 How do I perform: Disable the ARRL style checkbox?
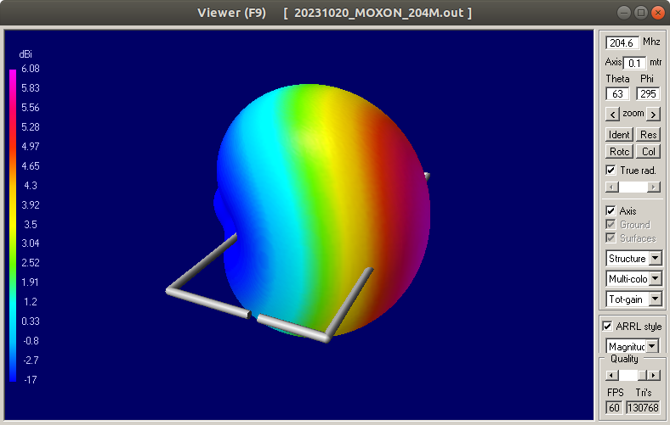[x=607, y=327]
